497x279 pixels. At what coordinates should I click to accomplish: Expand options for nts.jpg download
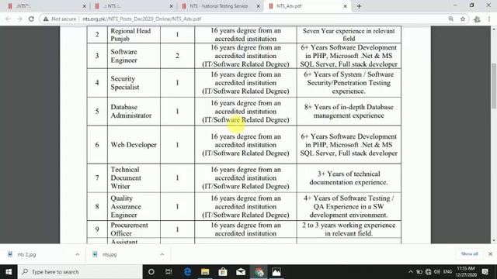162,254
